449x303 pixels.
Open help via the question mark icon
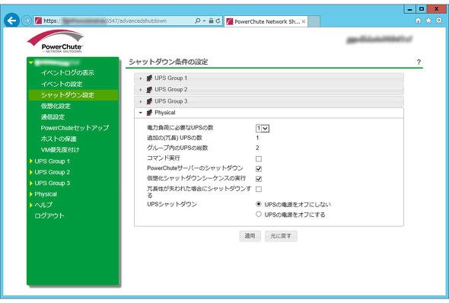click(419, 62)
